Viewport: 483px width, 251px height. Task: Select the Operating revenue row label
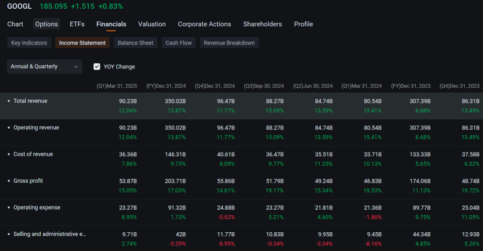point(36,127)
